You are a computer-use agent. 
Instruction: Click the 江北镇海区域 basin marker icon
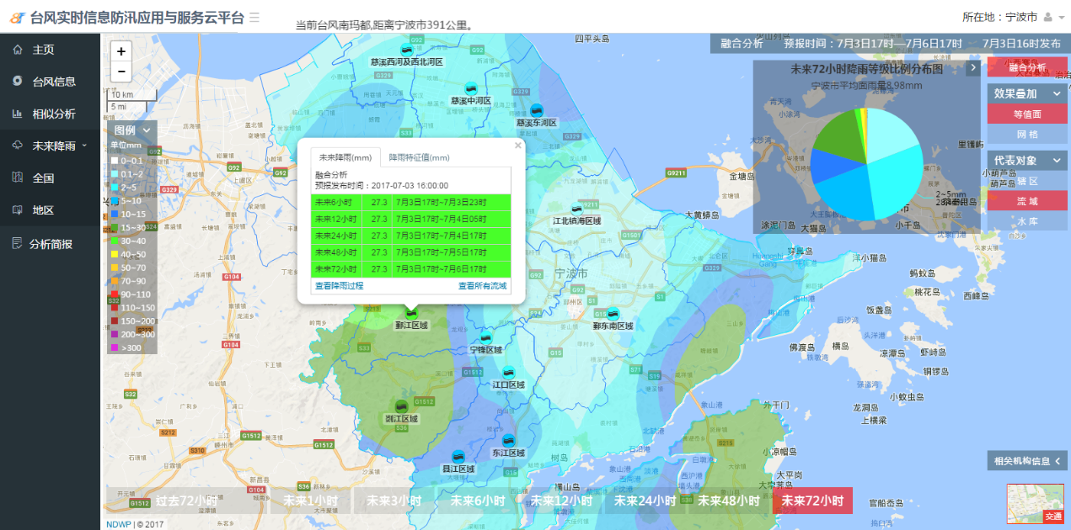(576, 209)
